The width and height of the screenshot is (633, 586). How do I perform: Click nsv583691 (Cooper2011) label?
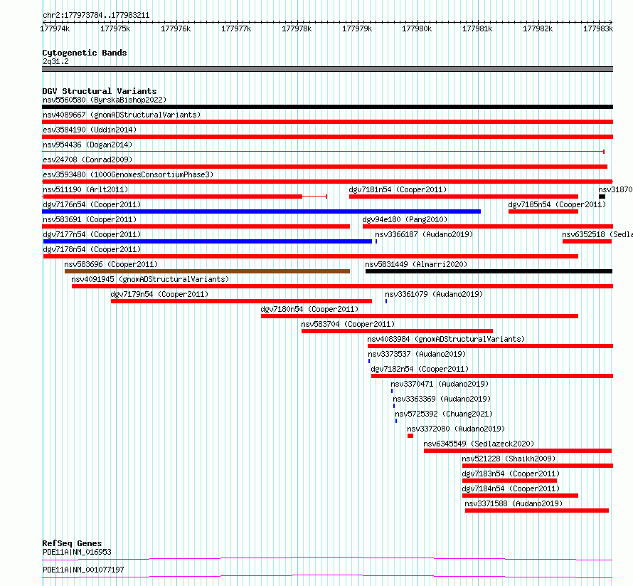90,219
